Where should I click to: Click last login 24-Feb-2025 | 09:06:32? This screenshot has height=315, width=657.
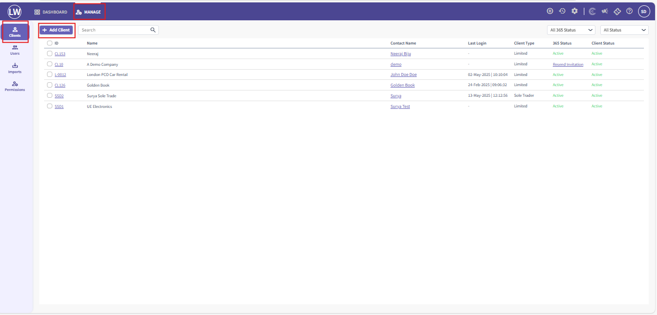click(x=487, y=85)
